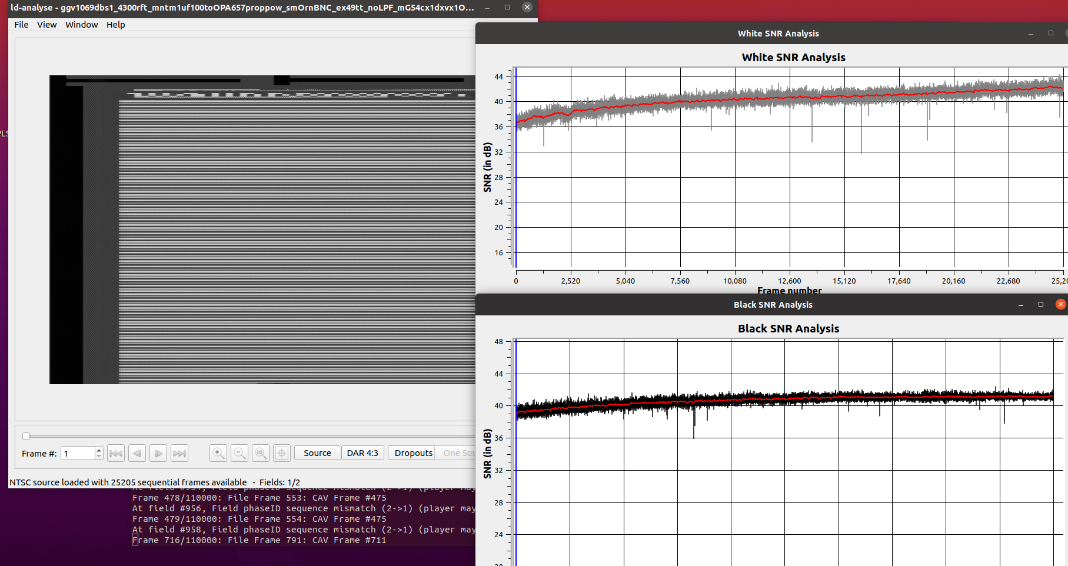
Task: Step back to the previous frame
Action: click(137, 453)
